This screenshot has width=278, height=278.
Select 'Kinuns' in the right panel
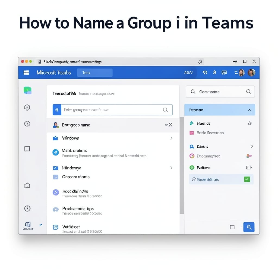(x=199, y=146)
